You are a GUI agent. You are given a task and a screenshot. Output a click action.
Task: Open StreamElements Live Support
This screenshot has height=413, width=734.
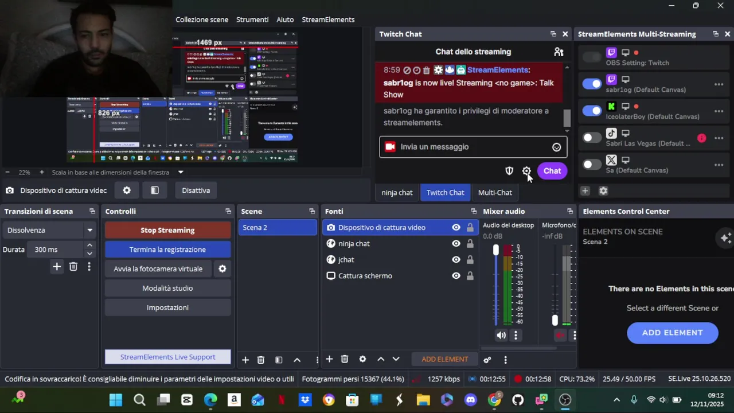[167, 357]
